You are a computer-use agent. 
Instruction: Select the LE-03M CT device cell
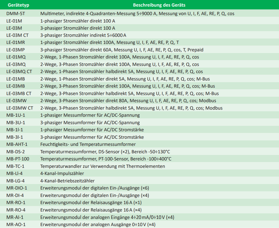click(17, 35)
